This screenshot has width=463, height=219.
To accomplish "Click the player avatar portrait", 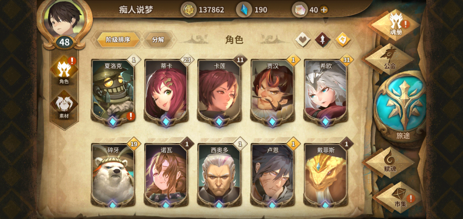I will [x=65, y=19].
